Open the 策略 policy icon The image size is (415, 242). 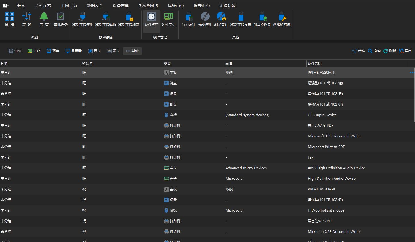(x=27, y=19)
